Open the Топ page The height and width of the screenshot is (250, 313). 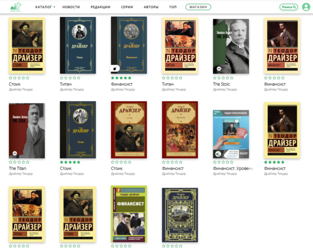pyautogui.click(x=173, y=7)
